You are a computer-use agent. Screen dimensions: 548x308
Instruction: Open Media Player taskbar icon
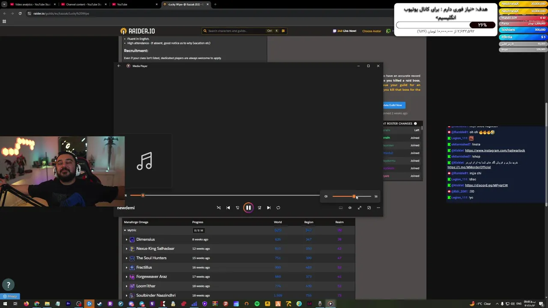click(x=331, y=304)
